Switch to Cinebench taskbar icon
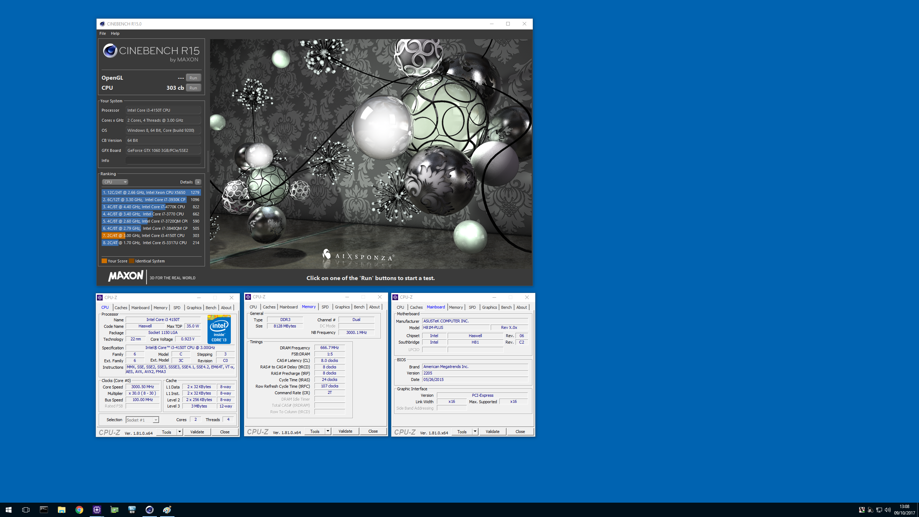This screenshot has height=517, width=919. [x=149, y=509]
